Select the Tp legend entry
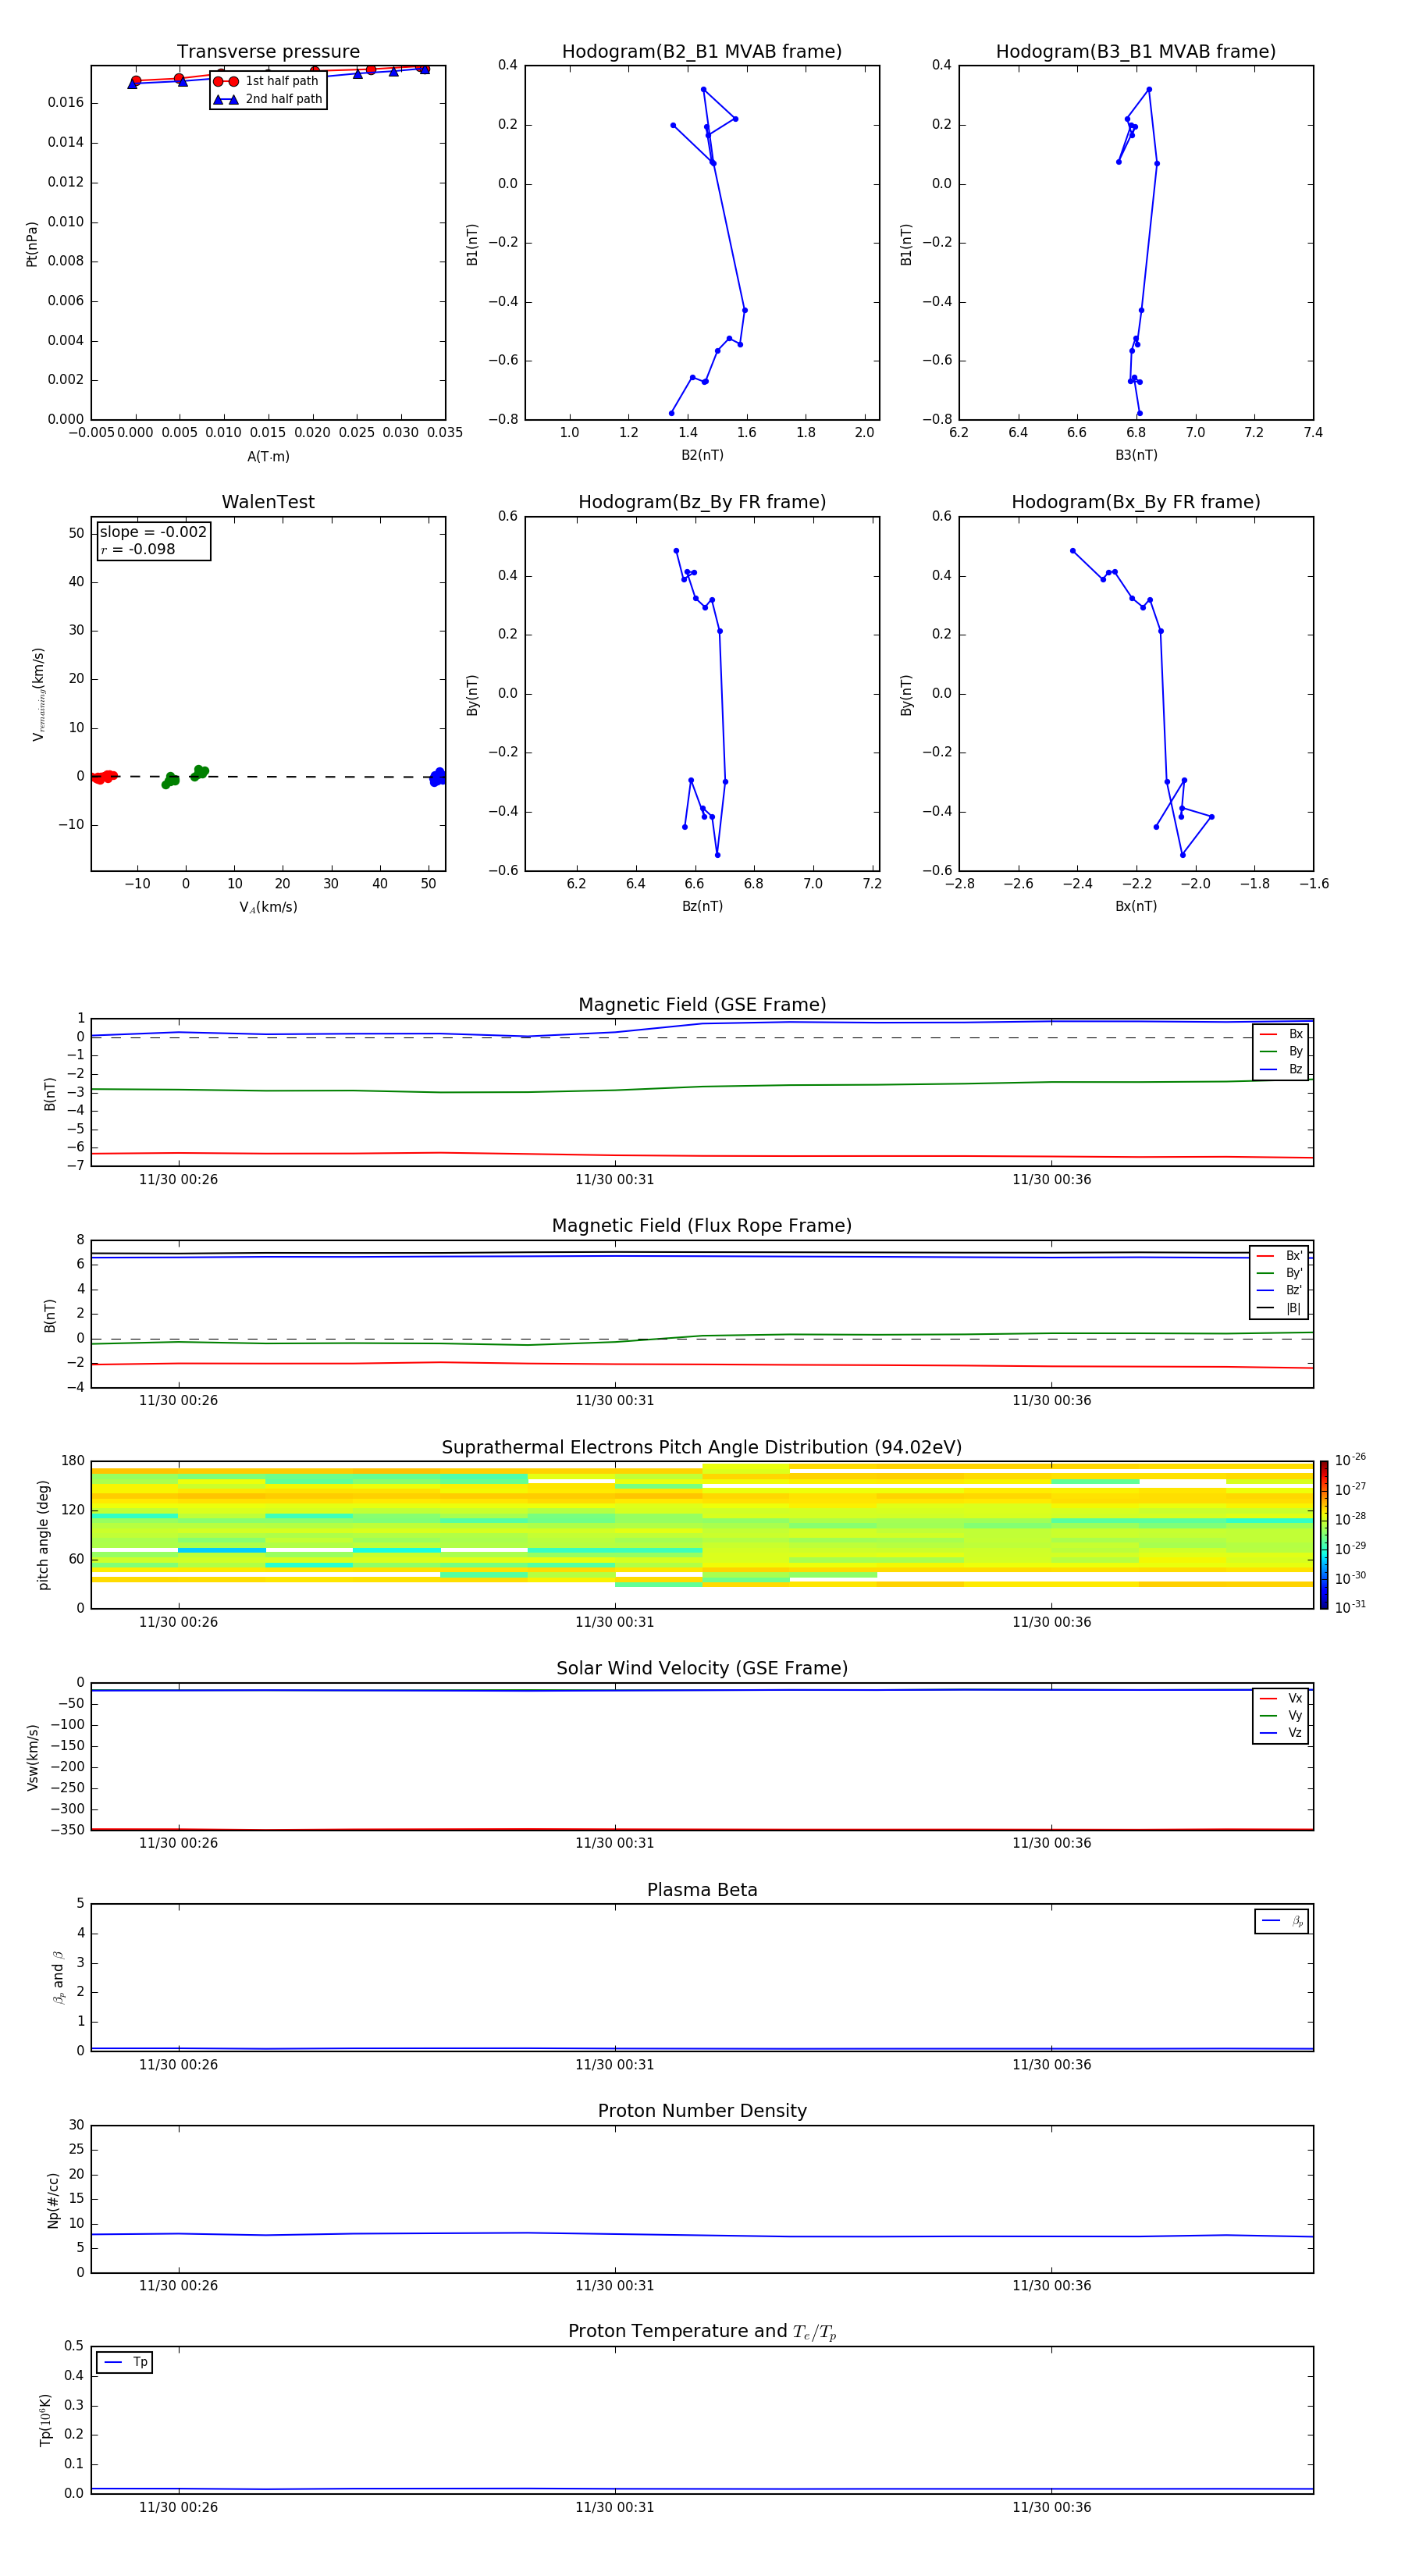The height and width of the screenshot is (2576, 1405). 125,2362
